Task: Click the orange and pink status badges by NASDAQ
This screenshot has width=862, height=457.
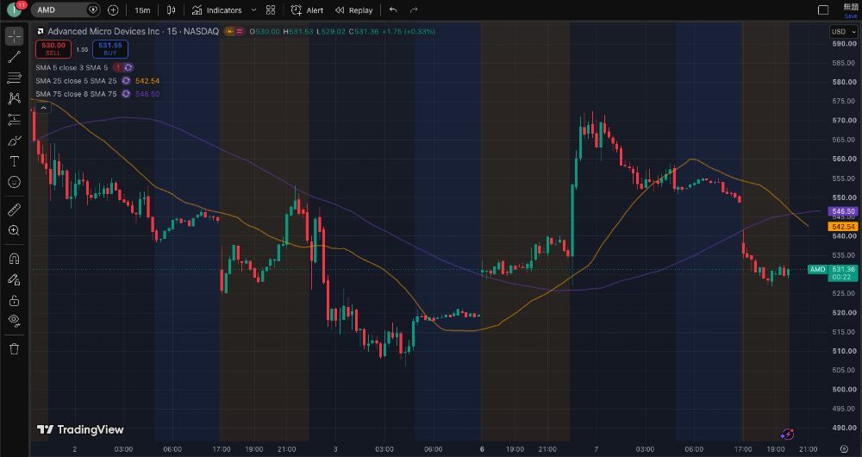Action: 234,31
